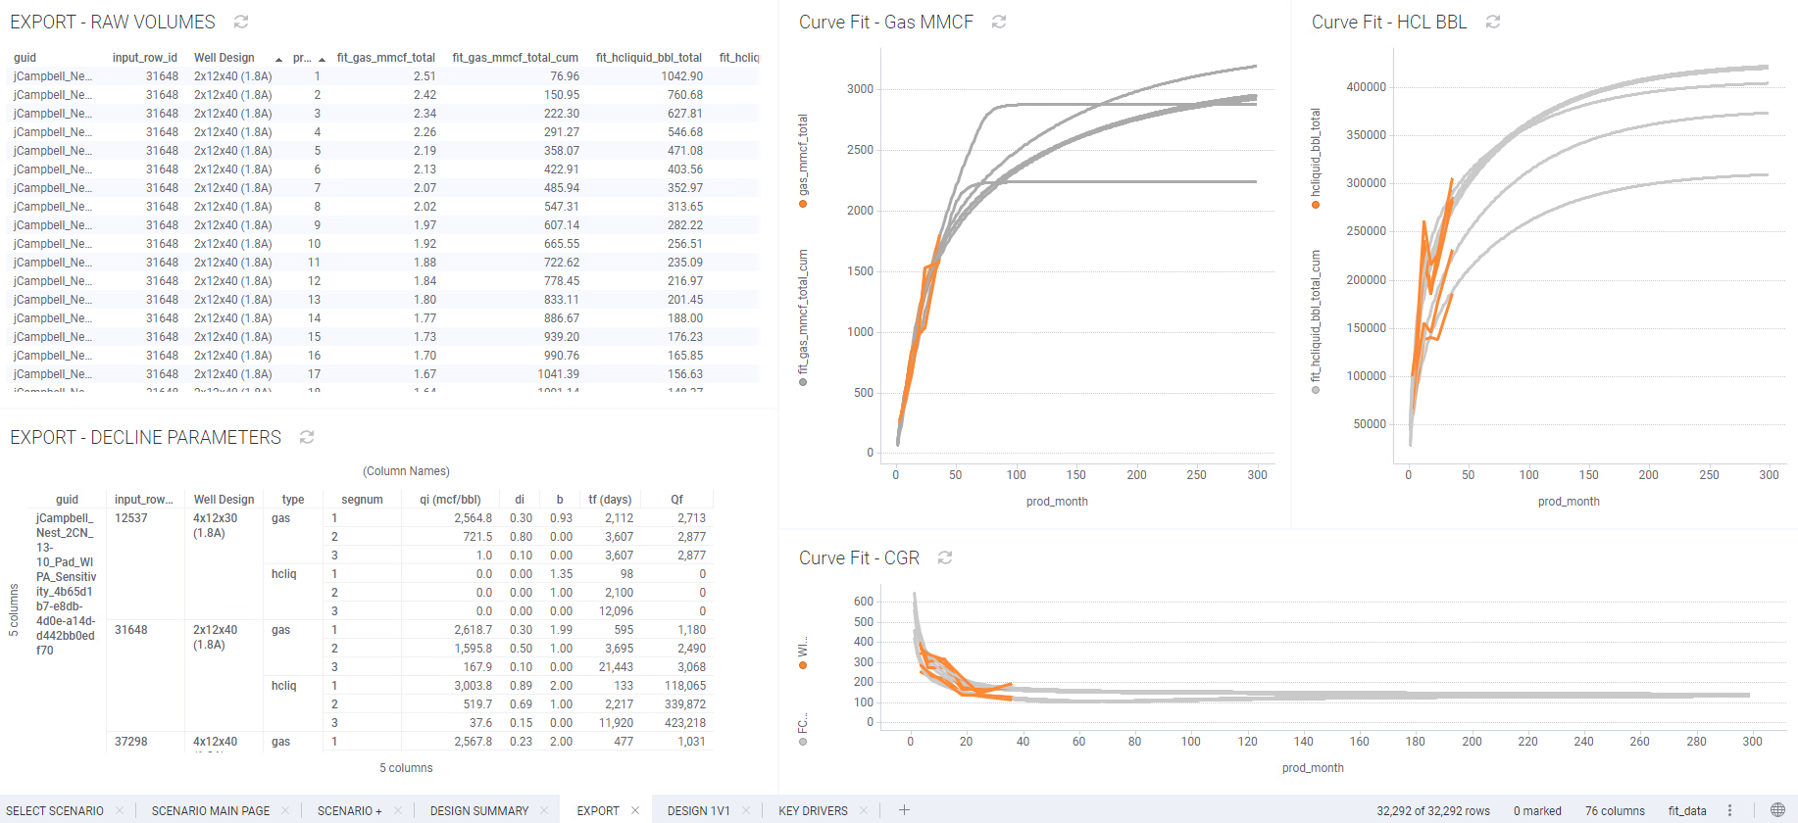The width and height of the screenshot is (1798, 823).
Task: Open the gas_mmcf_total Y-axis selector
Action: pyautogui.click(x=803, y=155)
